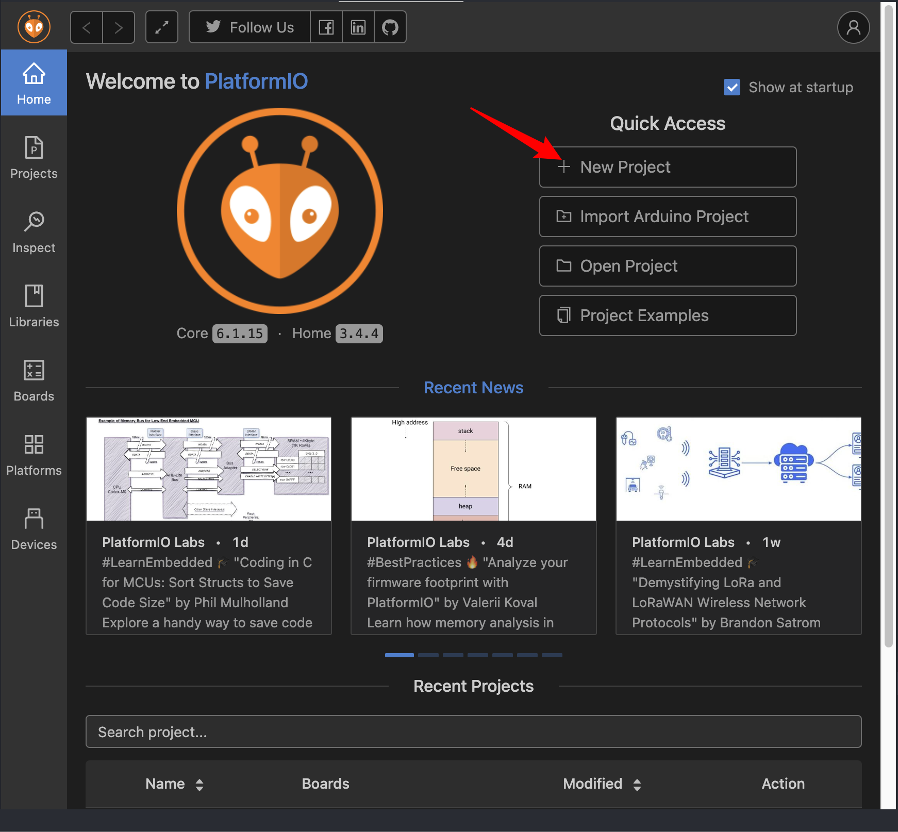898x832 pixels.
Task: Jump to second news carousel page indicator
Action: pos(428,655)
